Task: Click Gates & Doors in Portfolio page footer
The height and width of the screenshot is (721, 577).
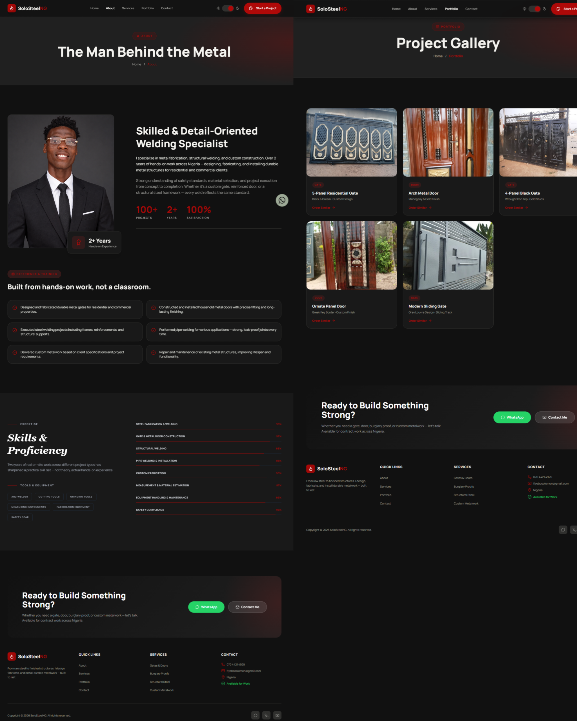Action: [463, 478]
